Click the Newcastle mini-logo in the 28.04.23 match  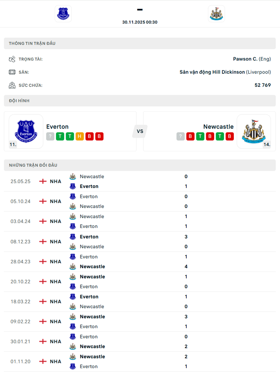(73, 266)
